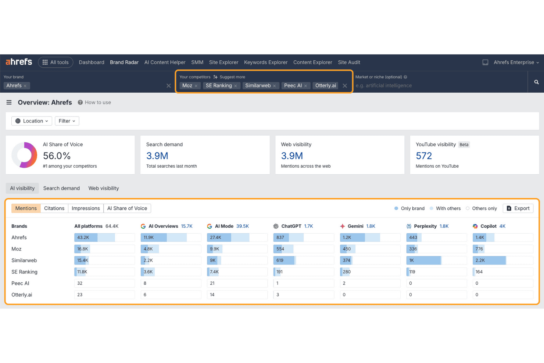The height and width of the screenshot is (363, 544).
Task: Click the Market or niche help icon
Action: [405, 77]
